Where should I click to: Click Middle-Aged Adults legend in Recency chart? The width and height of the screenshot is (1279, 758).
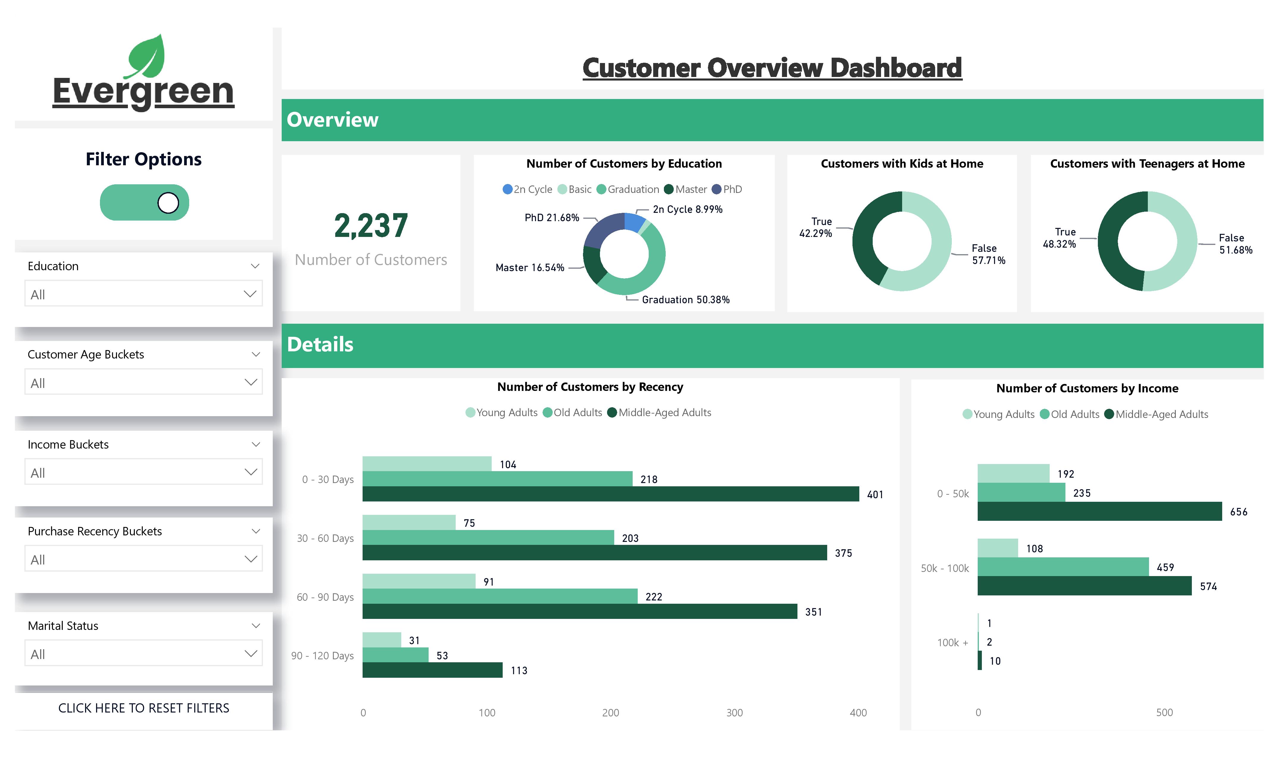pos(659,412)
